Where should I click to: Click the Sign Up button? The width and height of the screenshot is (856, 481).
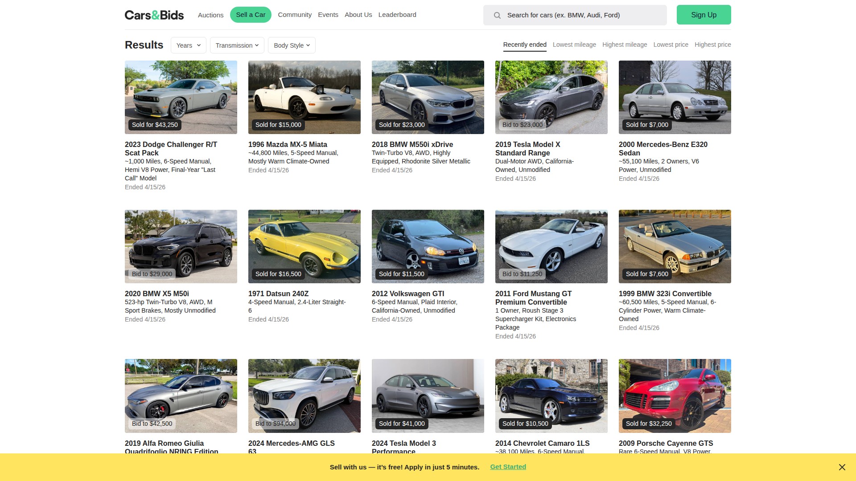[x=704, y=15]
